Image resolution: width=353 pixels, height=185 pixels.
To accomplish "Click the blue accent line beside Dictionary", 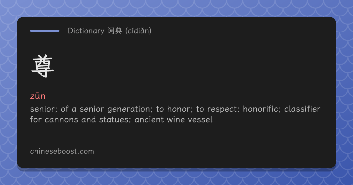I will tap(45, 31).
